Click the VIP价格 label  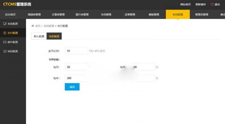[x=54, y=59]
